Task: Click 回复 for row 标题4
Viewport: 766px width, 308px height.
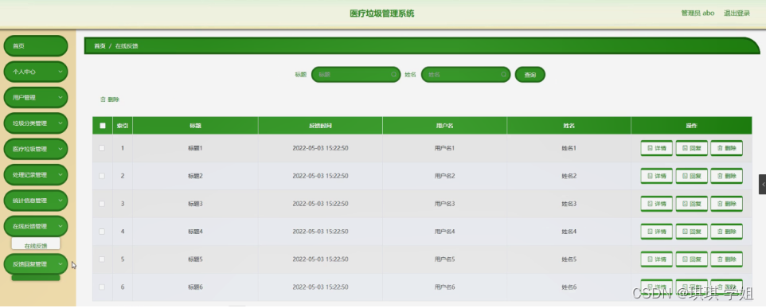Action: 691,232
